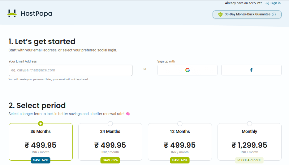Open the info icon on Money-Back Guarantee
The height and width of the screenshot is (165, 289).
coord(274,14)
